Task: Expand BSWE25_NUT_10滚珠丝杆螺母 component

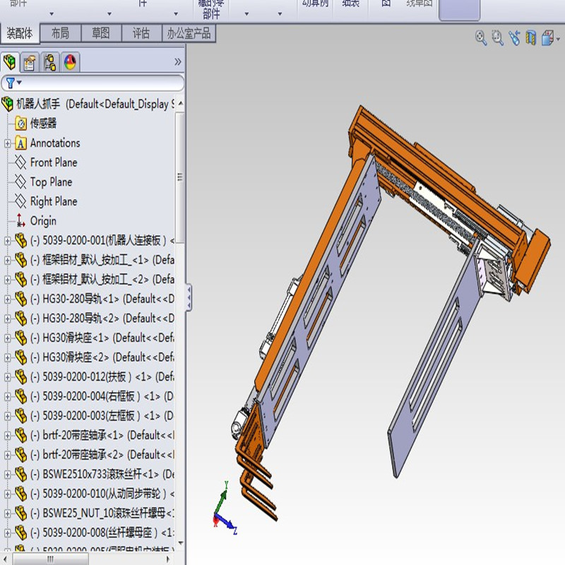Action: (7, 513)
